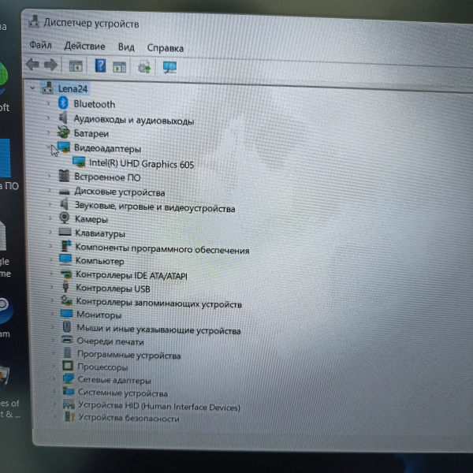Click the Сетевые адаптеры network icon
The image size is (473, 473).
tap(68, 379)
